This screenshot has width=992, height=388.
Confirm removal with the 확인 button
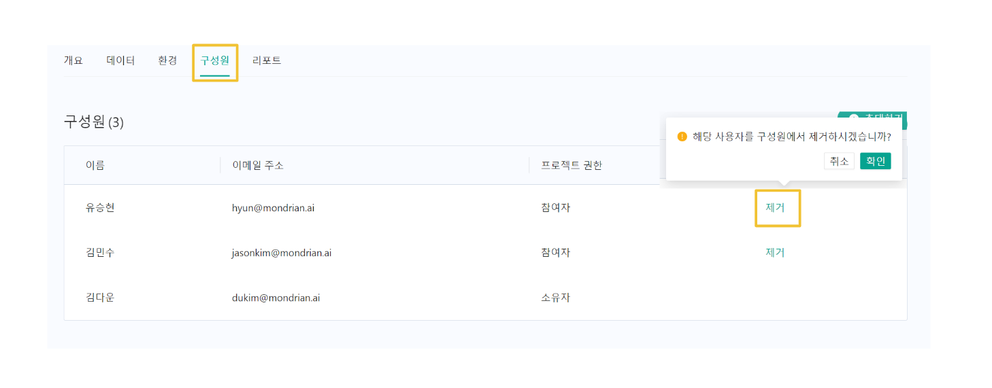pyautogui.click(x=875, y=161)
